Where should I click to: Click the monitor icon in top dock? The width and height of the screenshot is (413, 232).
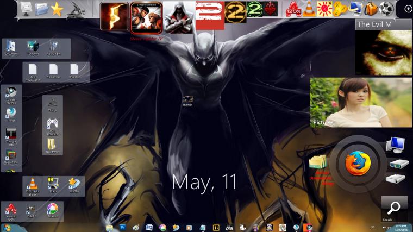pos(26,9)
